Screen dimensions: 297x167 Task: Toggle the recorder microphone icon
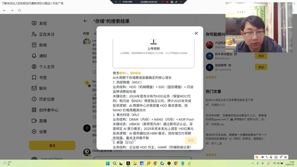[x=120, y=2]
